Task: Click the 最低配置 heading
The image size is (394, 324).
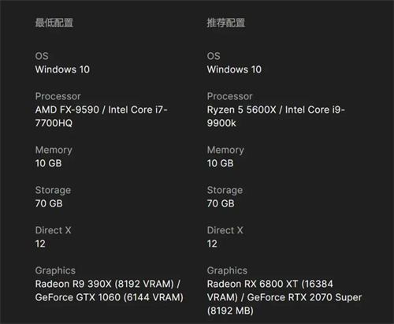Action: click(54, 23)
